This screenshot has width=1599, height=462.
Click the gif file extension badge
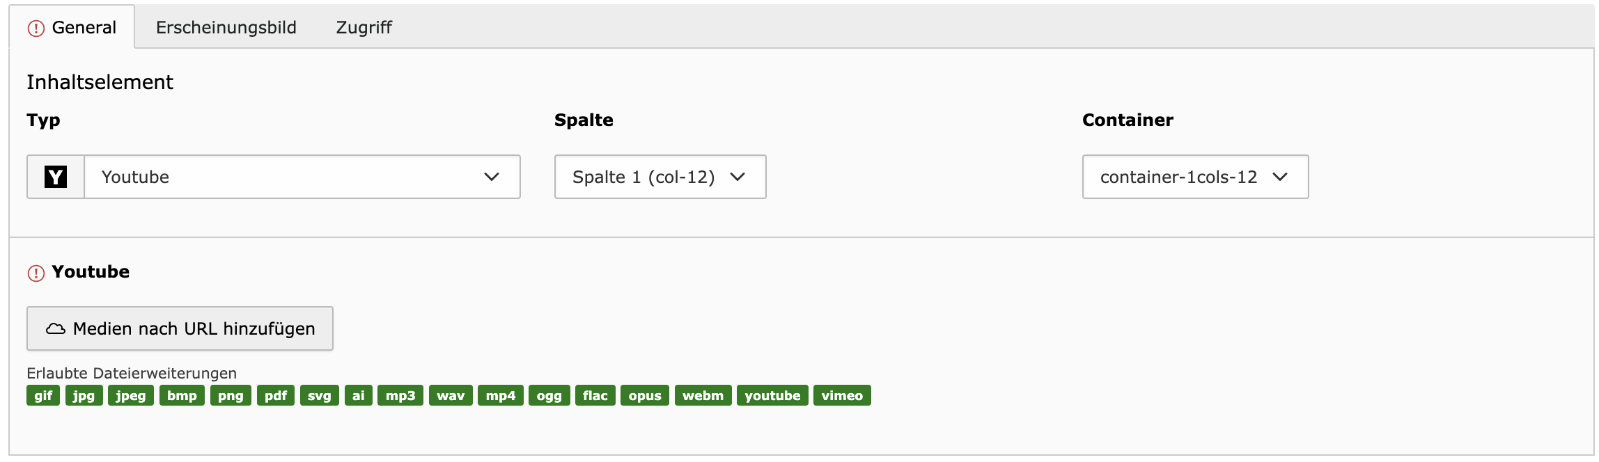[43, 395]
